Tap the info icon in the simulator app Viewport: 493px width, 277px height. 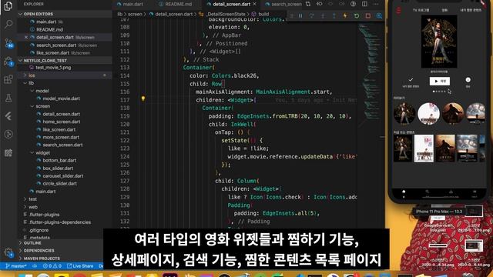[468, 80]
